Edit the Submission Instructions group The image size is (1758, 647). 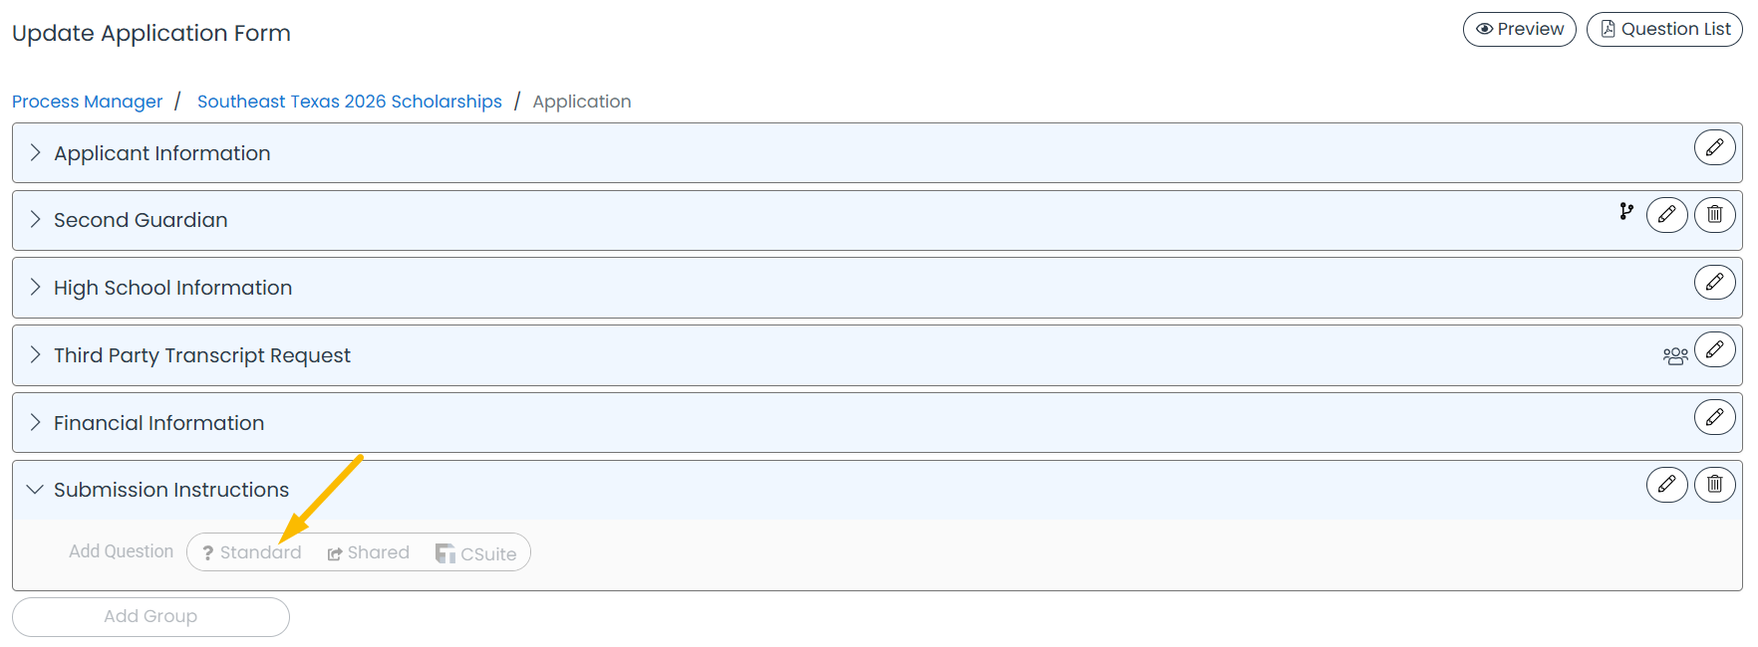pos(1666,484)
